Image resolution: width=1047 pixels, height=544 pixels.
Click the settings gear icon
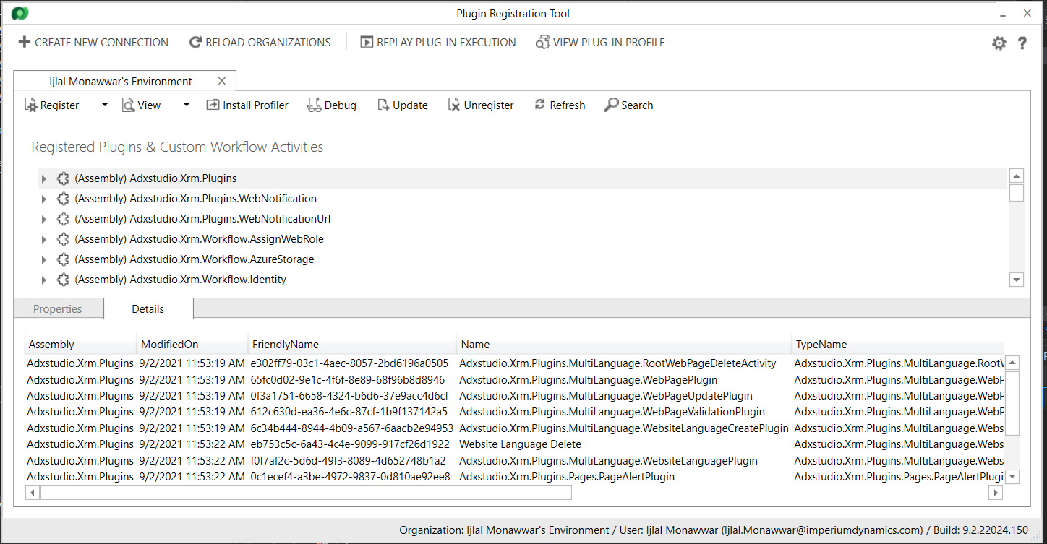(999, 43)
